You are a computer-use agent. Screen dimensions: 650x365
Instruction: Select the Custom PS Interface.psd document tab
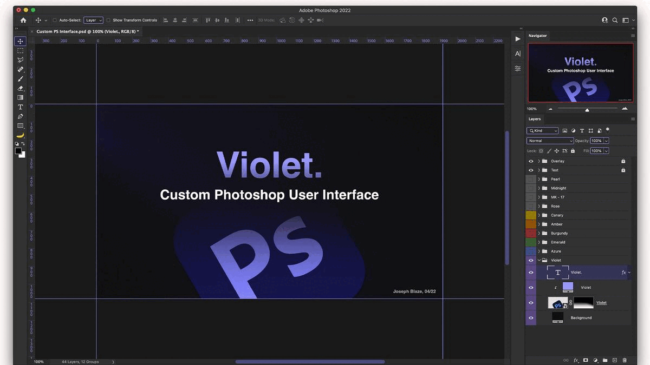coord(87,31)
